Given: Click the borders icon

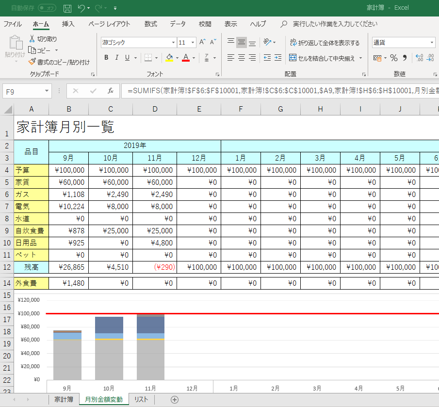Looking at the screenshot, I should [x=148, y=58].
